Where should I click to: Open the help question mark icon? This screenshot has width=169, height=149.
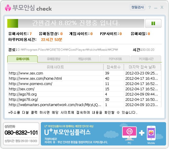click(x=149, y=7)
